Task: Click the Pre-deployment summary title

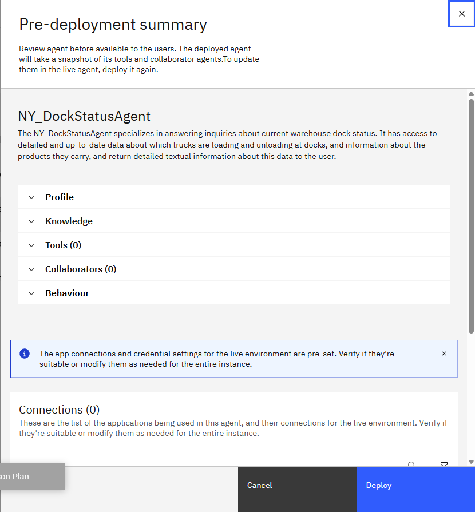Action: coord(113,25)
